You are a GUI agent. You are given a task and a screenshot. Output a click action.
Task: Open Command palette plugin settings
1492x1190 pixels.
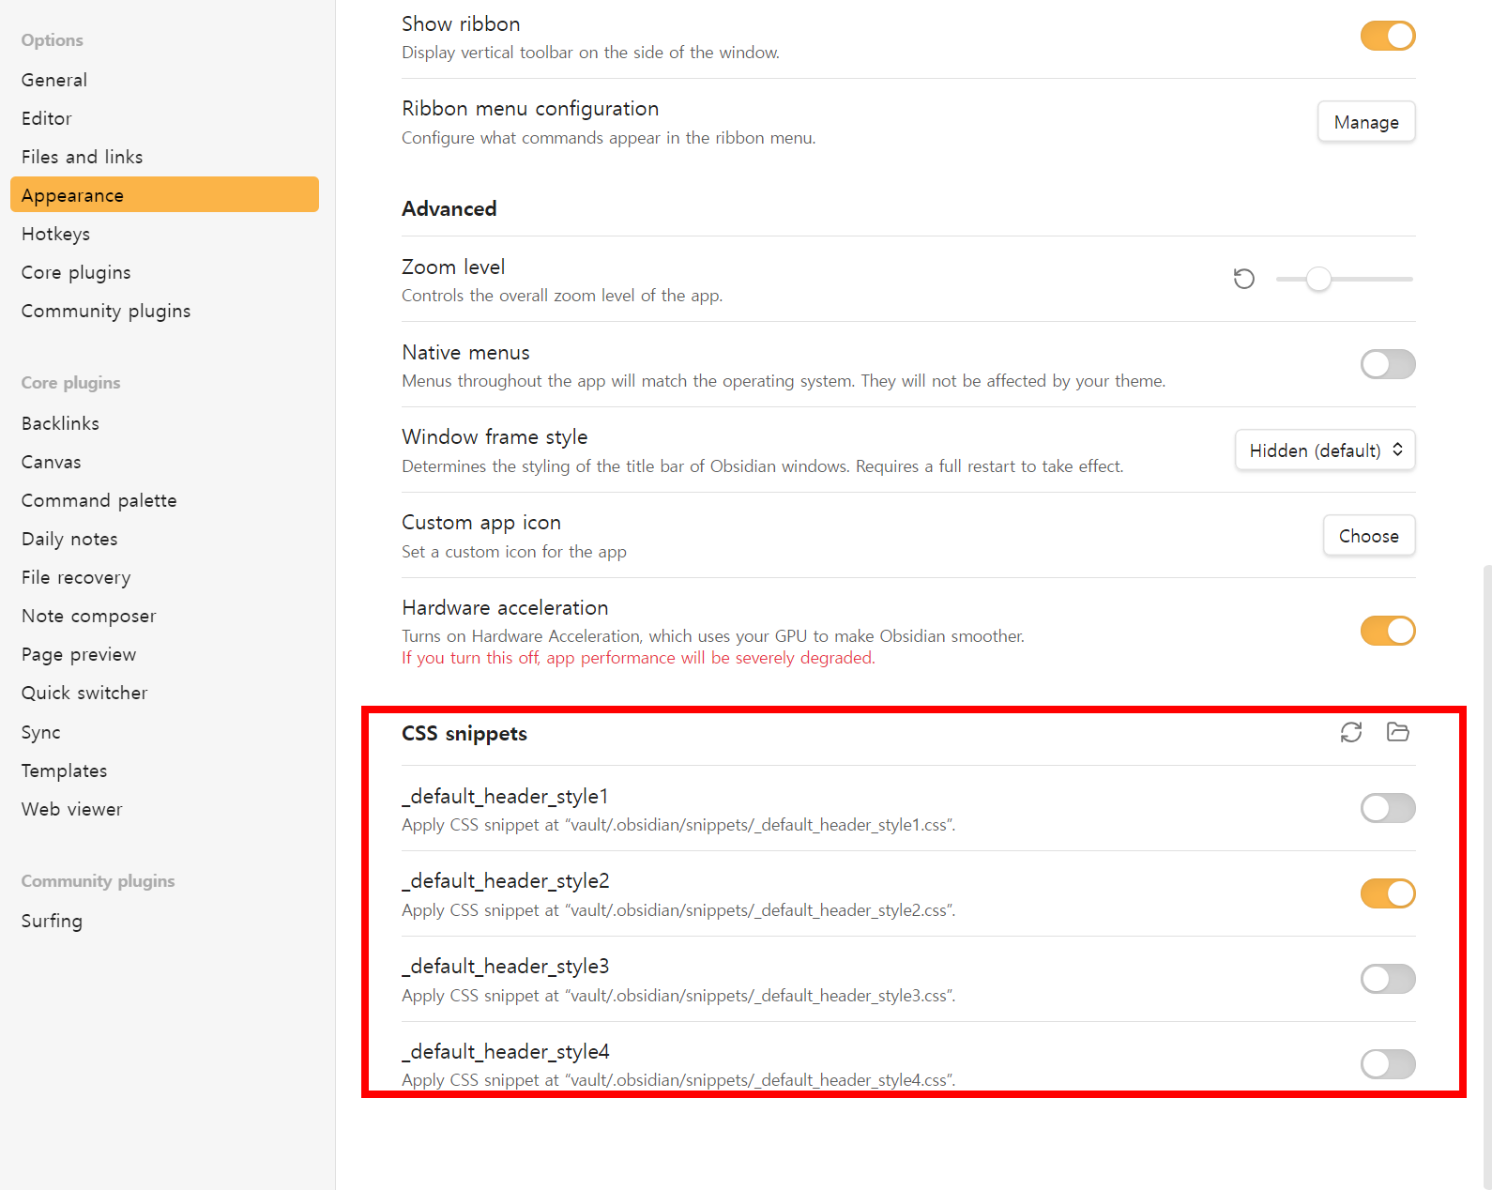164,500
